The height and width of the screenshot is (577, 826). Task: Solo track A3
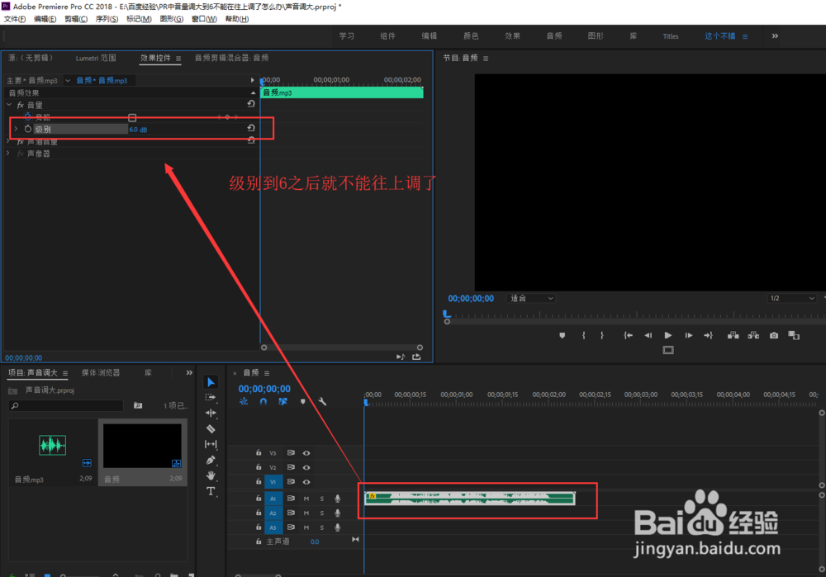[322, 527]
